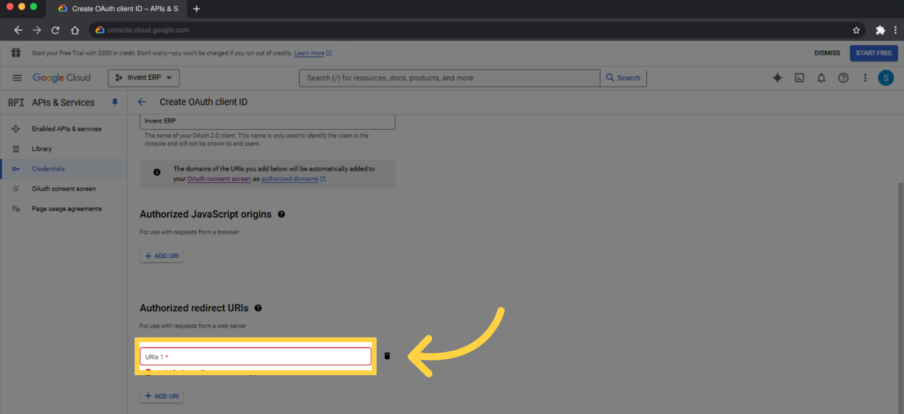Activate Cloud Shell terminal icon

click(799, 78)
